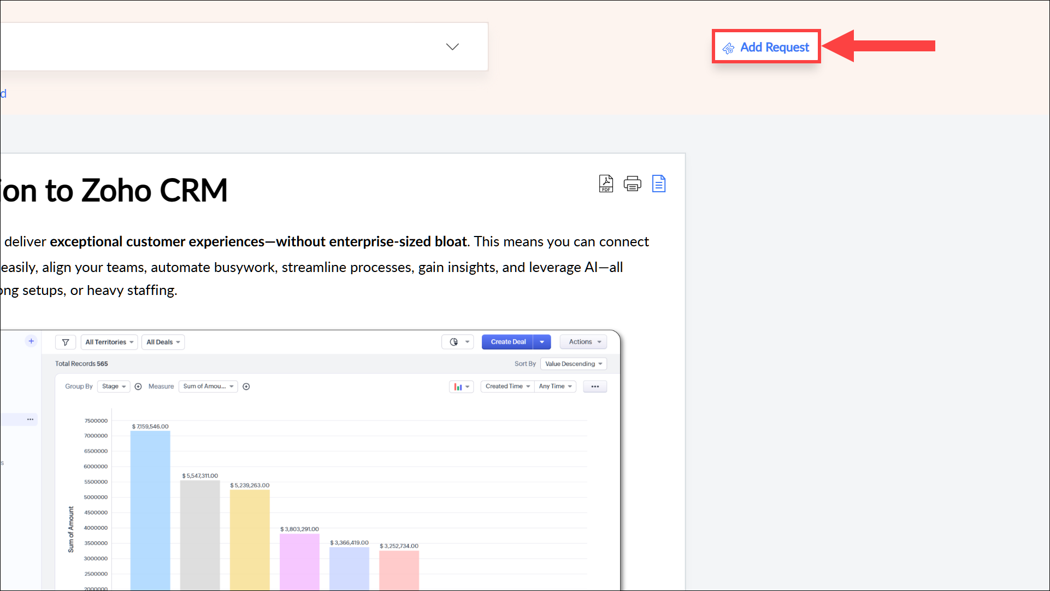Click plus icon next to Stage
Viewport: 1050px width, 591px height.
pos(138,387)
